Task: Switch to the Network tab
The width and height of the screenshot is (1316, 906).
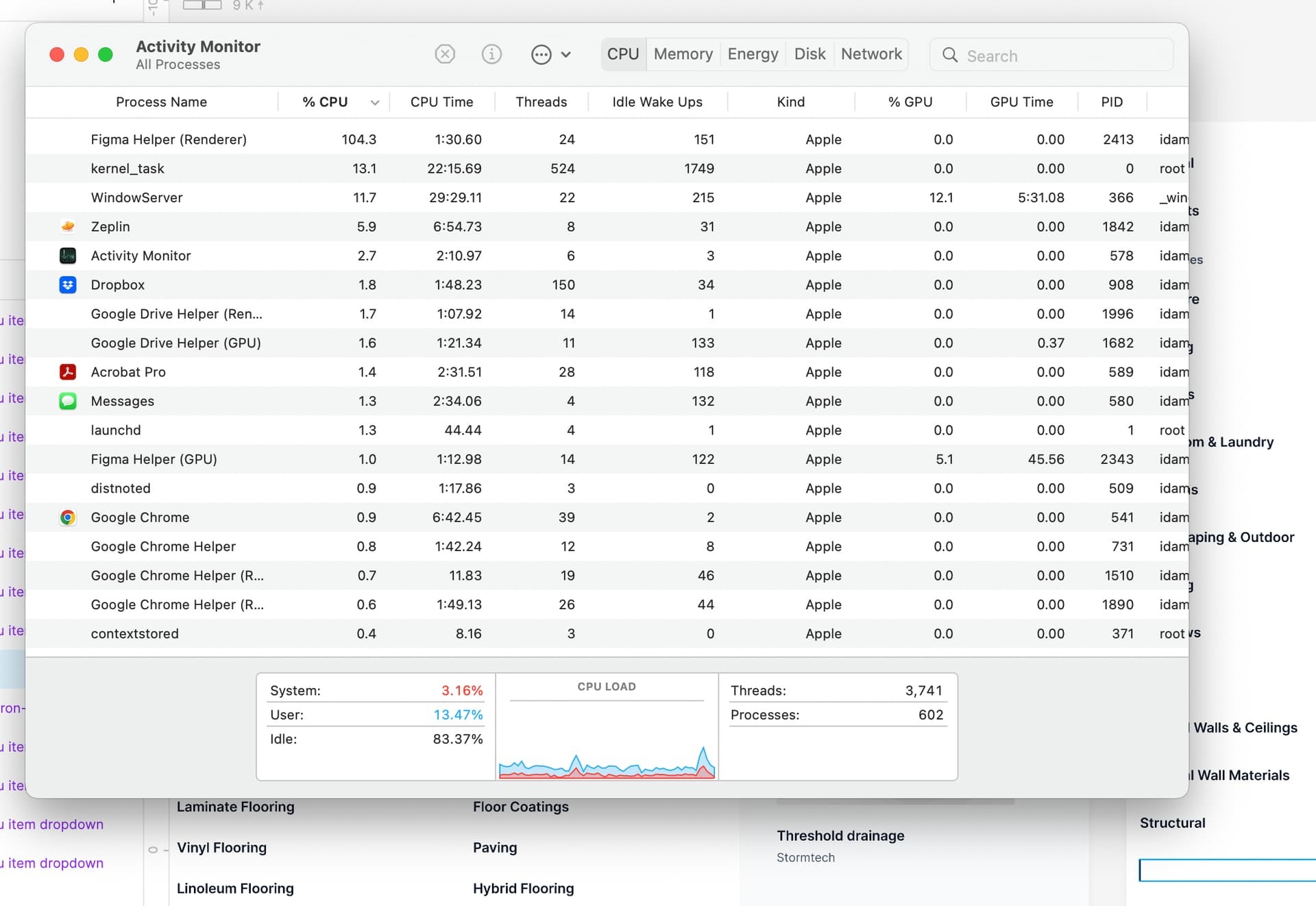Action: tap(871, 54)
